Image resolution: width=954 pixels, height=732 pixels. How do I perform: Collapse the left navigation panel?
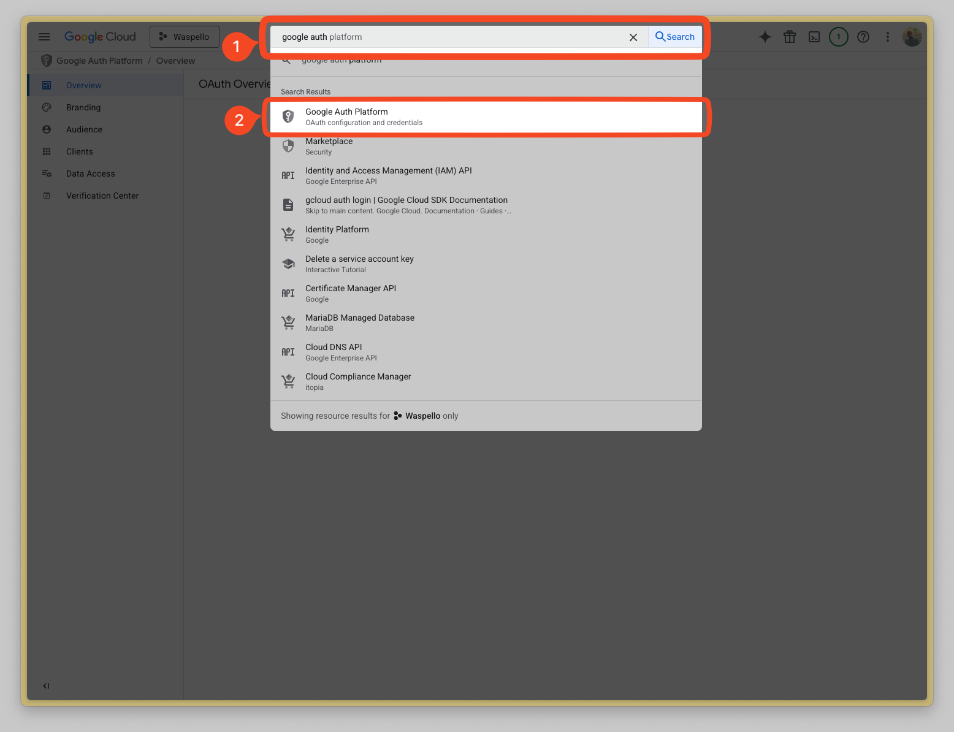[45, 685]
